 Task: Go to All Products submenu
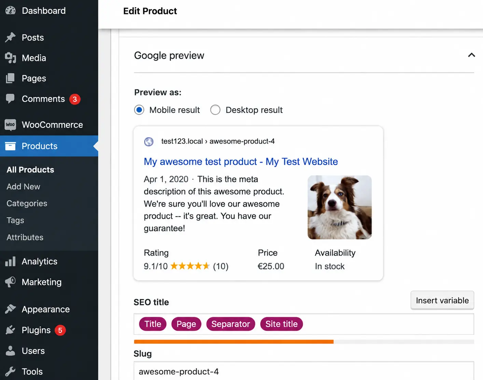tap(30, 170)
